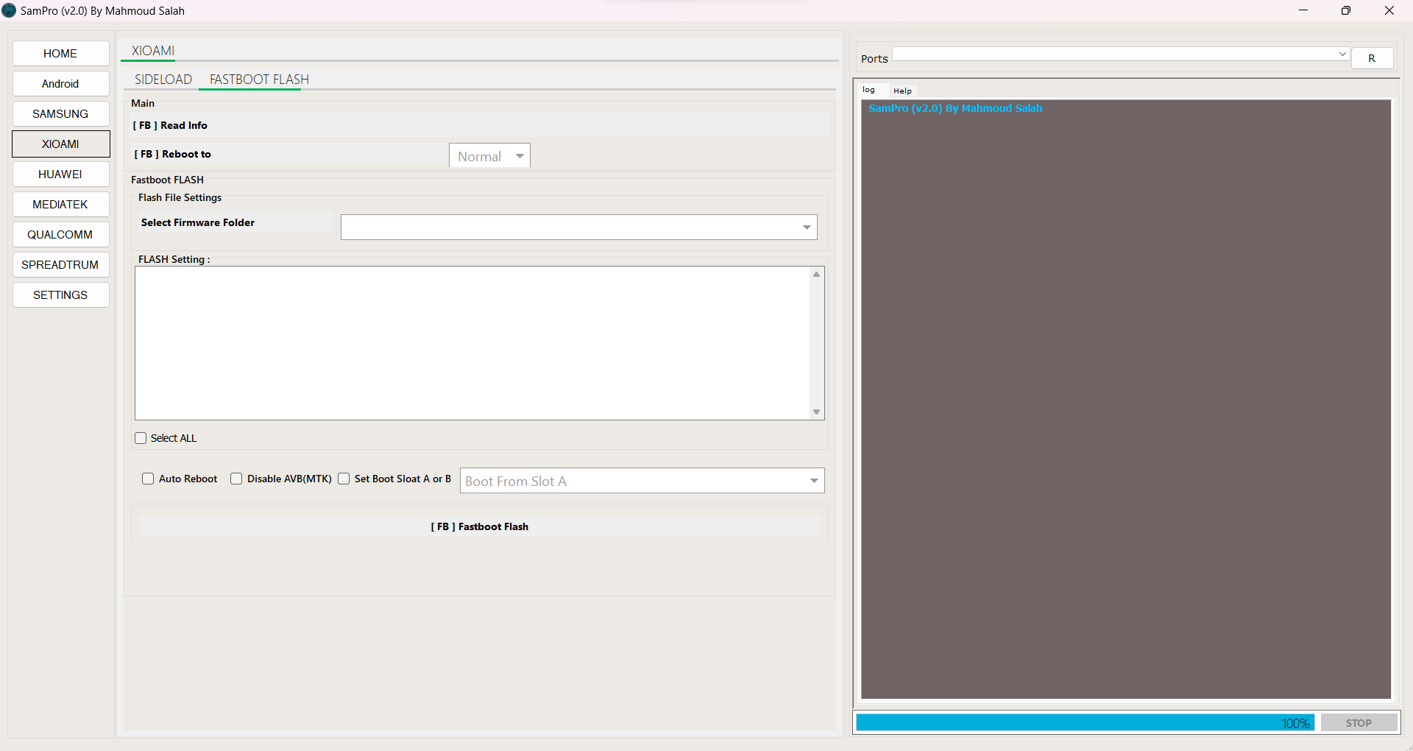The width and height of the screenshot is (1413, 751).
Task: Open the Help tab in log panel
Action: pyautogui.click(x=902, y=90)
